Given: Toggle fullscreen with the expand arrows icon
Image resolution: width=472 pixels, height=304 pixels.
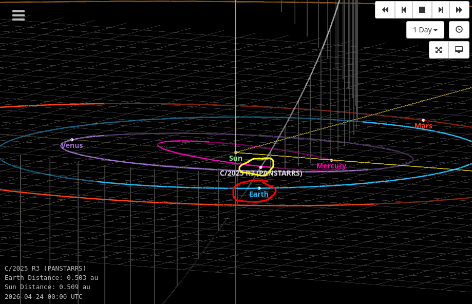Looking at the screenshot, I should (439, 50).
